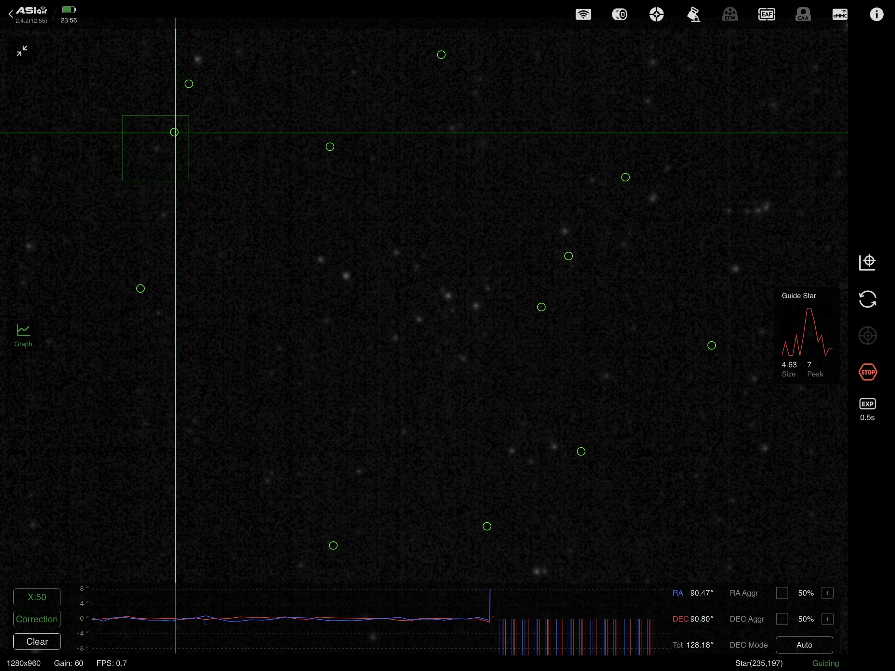The width and height of the screenshot is (895, 671).
Task: Open the CAA rotator icon
Action: [803, 15]
